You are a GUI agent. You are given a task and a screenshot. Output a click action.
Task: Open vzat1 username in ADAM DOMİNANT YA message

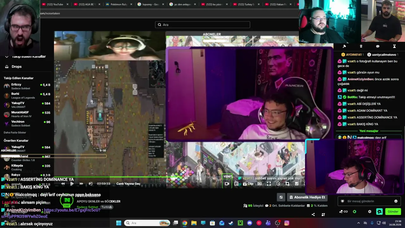(351, 111)
